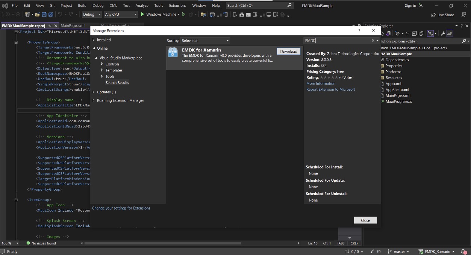471x255 pixels.
Task: Open the Debug configuration dropdown
Action: (92, 15)
